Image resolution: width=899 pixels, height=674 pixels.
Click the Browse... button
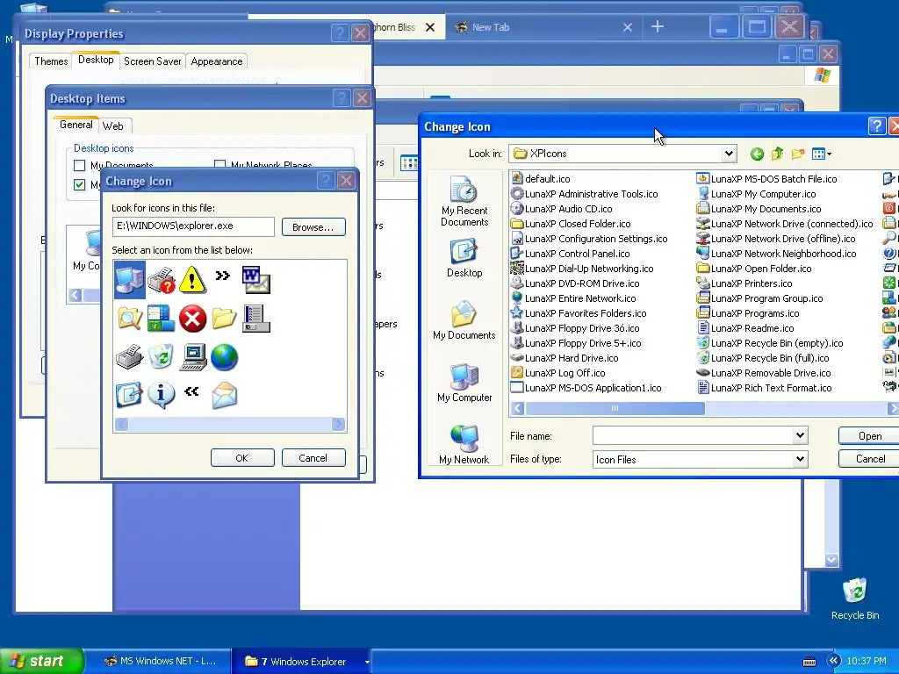[313, 227]
